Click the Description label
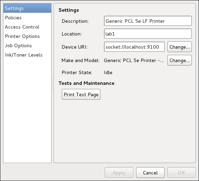 click(75, 21)
